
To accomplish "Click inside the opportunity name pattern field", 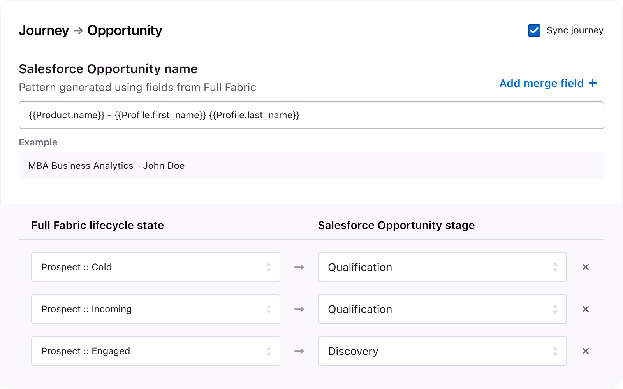I will [311, 115].
